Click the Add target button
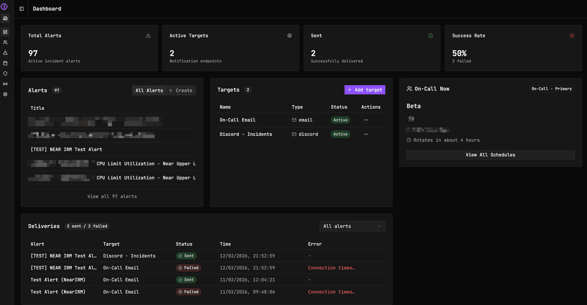This screenshot has width=587, height=305. point(365,90)
